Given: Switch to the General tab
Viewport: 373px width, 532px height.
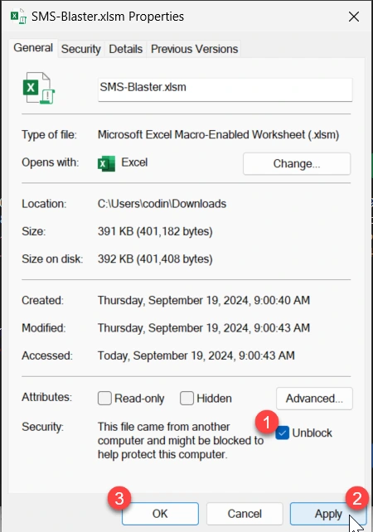Looking at the screenshot, I should 33,48.
